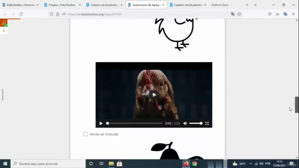Open the XLSForm Docs tab
This screenshot has width=299, height=168.
click(220, 5)
